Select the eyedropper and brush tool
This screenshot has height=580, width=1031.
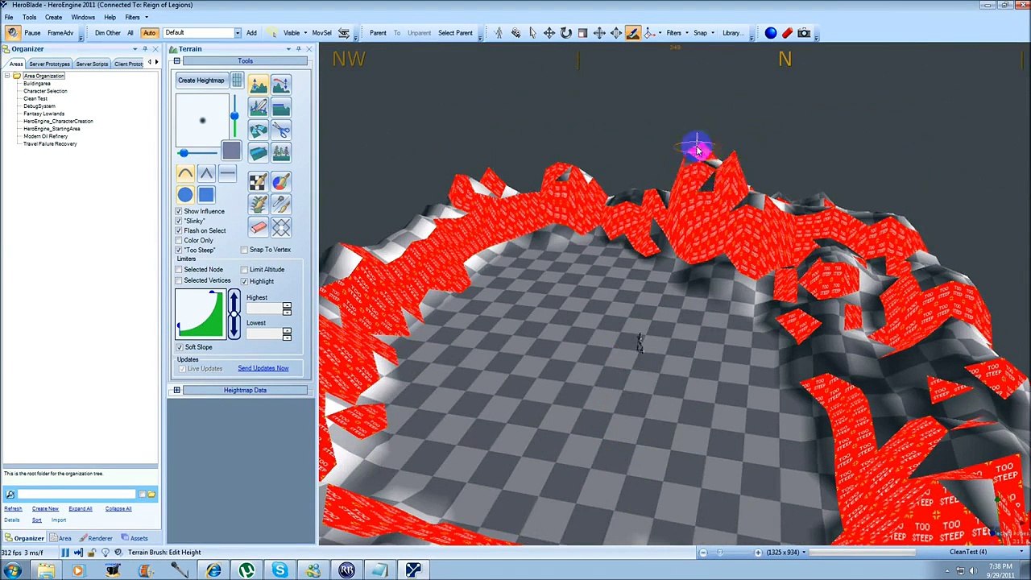281,205
